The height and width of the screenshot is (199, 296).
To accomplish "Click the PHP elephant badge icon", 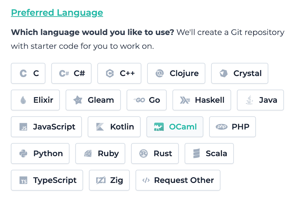I will pos(221,126).
